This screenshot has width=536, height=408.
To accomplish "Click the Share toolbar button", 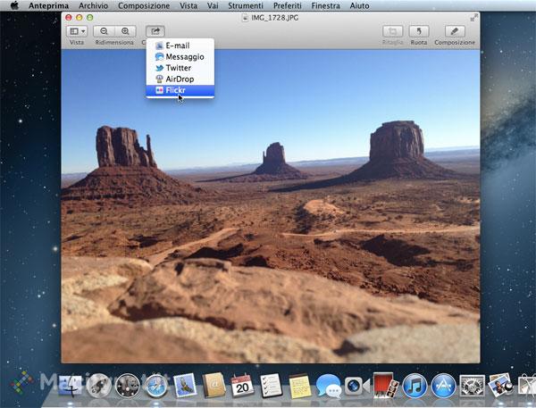I will click(155, 31).
